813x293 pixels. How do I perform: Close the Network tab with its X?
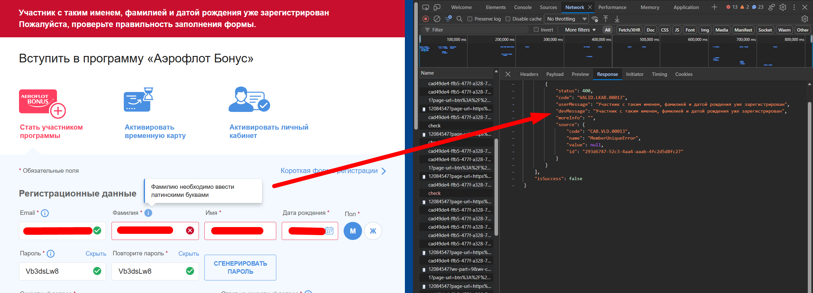click(590, 7)
